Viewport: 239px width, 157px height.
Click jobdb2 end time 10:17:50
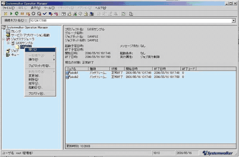167,77
